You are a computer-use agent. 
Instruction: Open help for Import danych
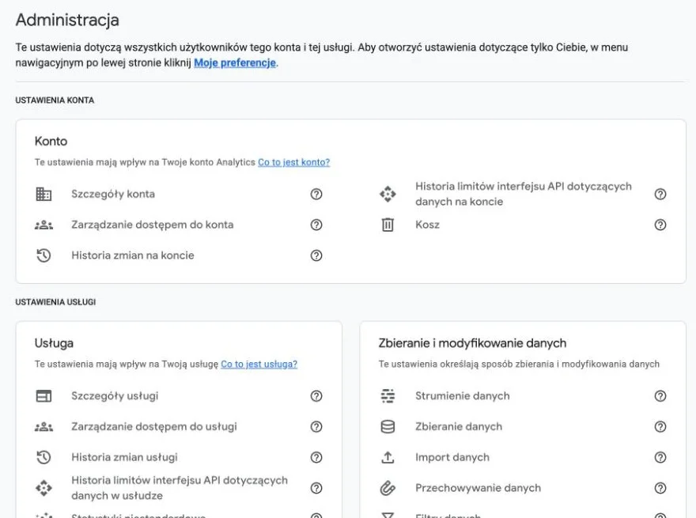[660, 457]
